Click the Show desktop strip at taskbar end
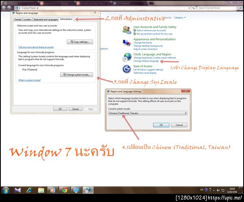This screenshot has height=202, width=244. (x=241, y=190)
